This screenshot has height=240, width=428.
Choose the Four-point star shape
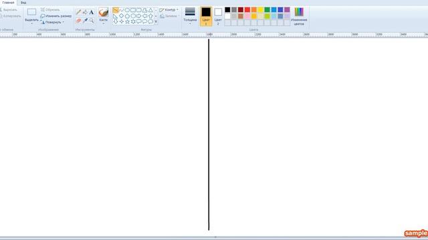pyautogui.click(x=122, y=21)
